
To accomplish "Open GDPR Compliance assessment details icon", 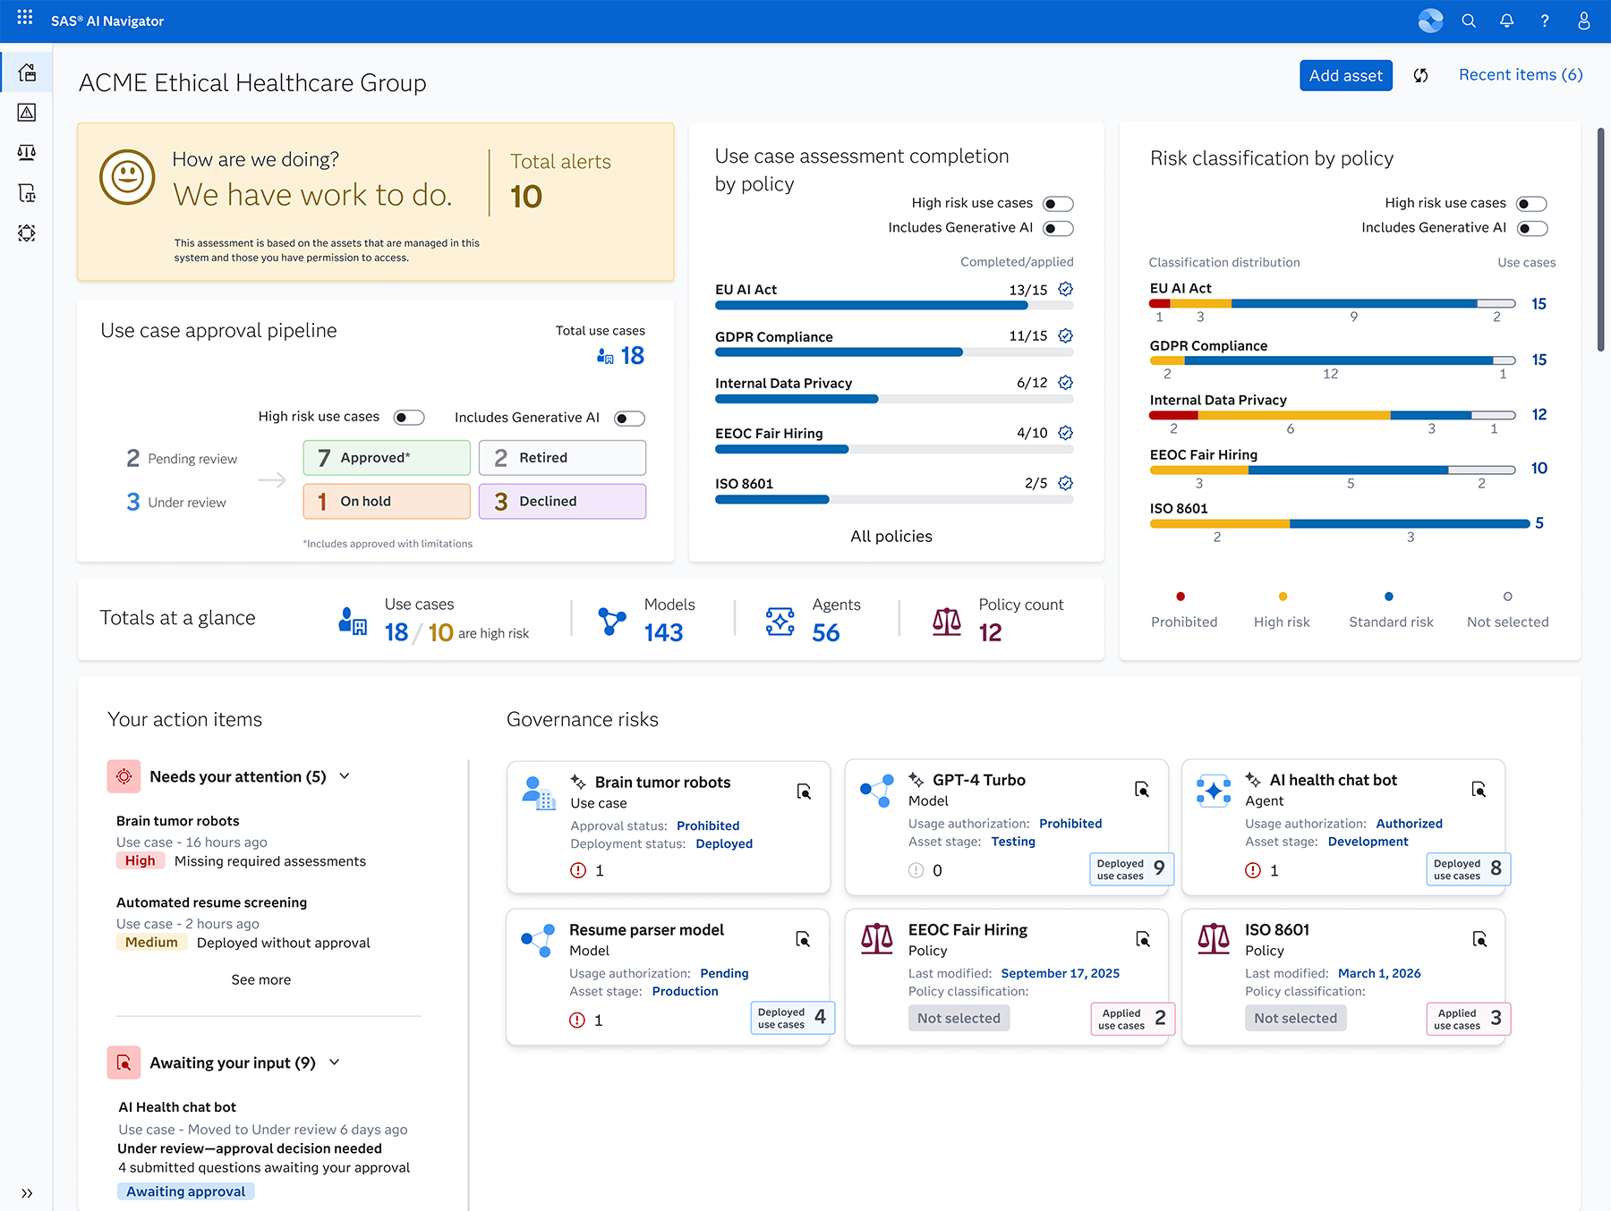I will tap(1065, 336).
